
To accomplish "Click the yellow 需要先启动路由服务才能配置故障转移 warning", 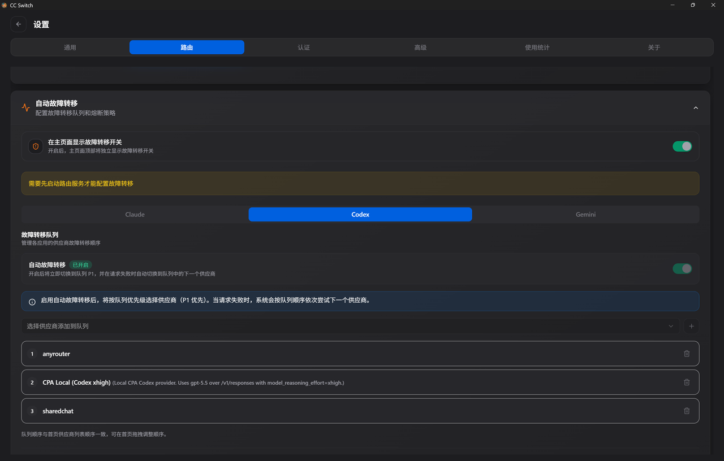I will [x=360, y=184].
